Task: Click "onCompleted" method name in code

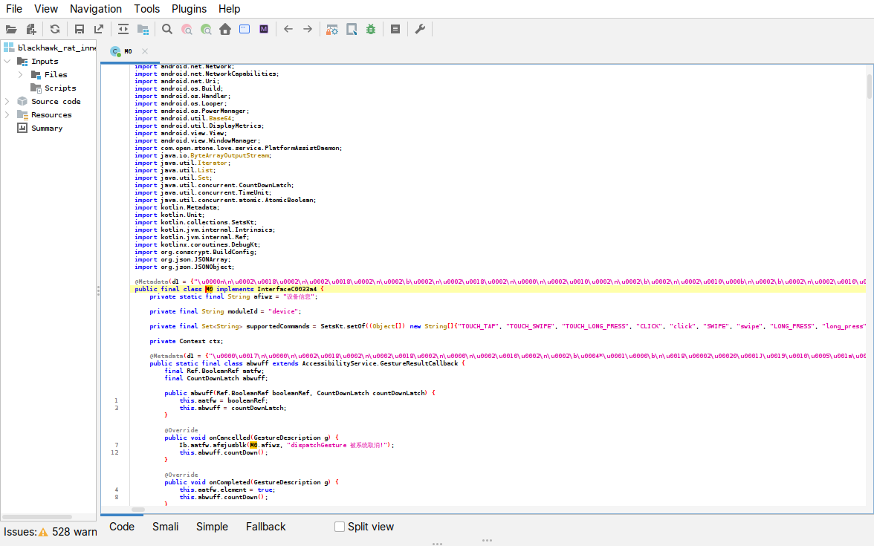Action: [229, 483]
